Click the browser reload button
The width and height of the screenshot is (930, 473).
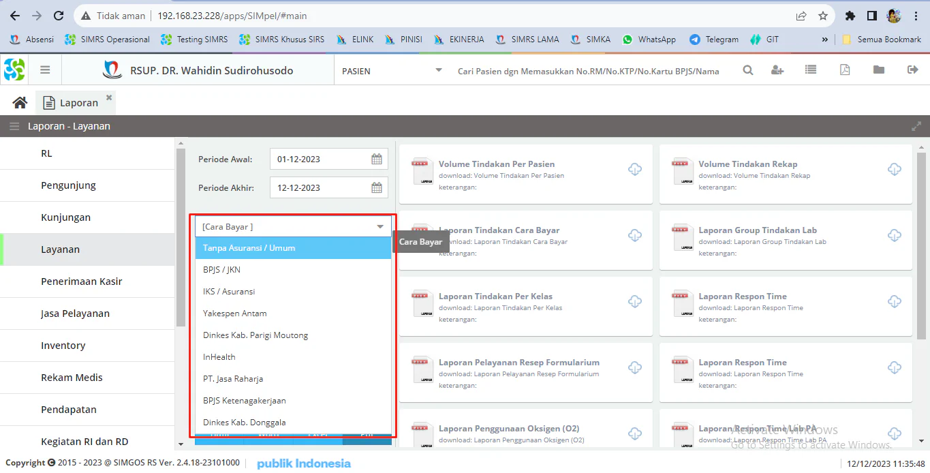point(59,16)
